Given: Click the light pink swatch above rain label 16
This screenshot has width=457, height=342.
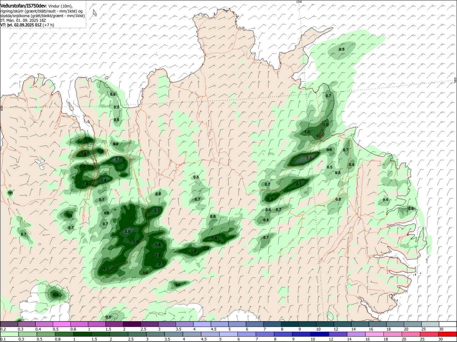Looking at the screenshot, I should pyautogui.click(x=375, y=335).
